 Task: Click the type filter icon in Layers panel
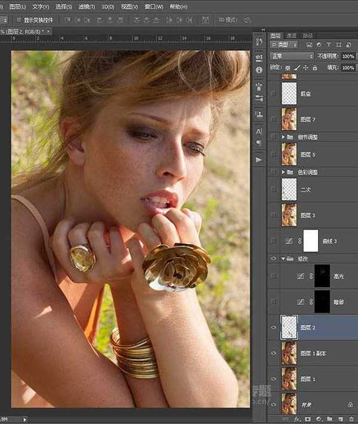click(330, 45)
